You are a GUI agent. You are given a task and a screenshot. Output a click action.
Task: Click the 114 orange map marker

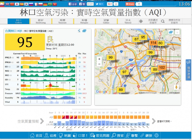(x=153, y=43)
